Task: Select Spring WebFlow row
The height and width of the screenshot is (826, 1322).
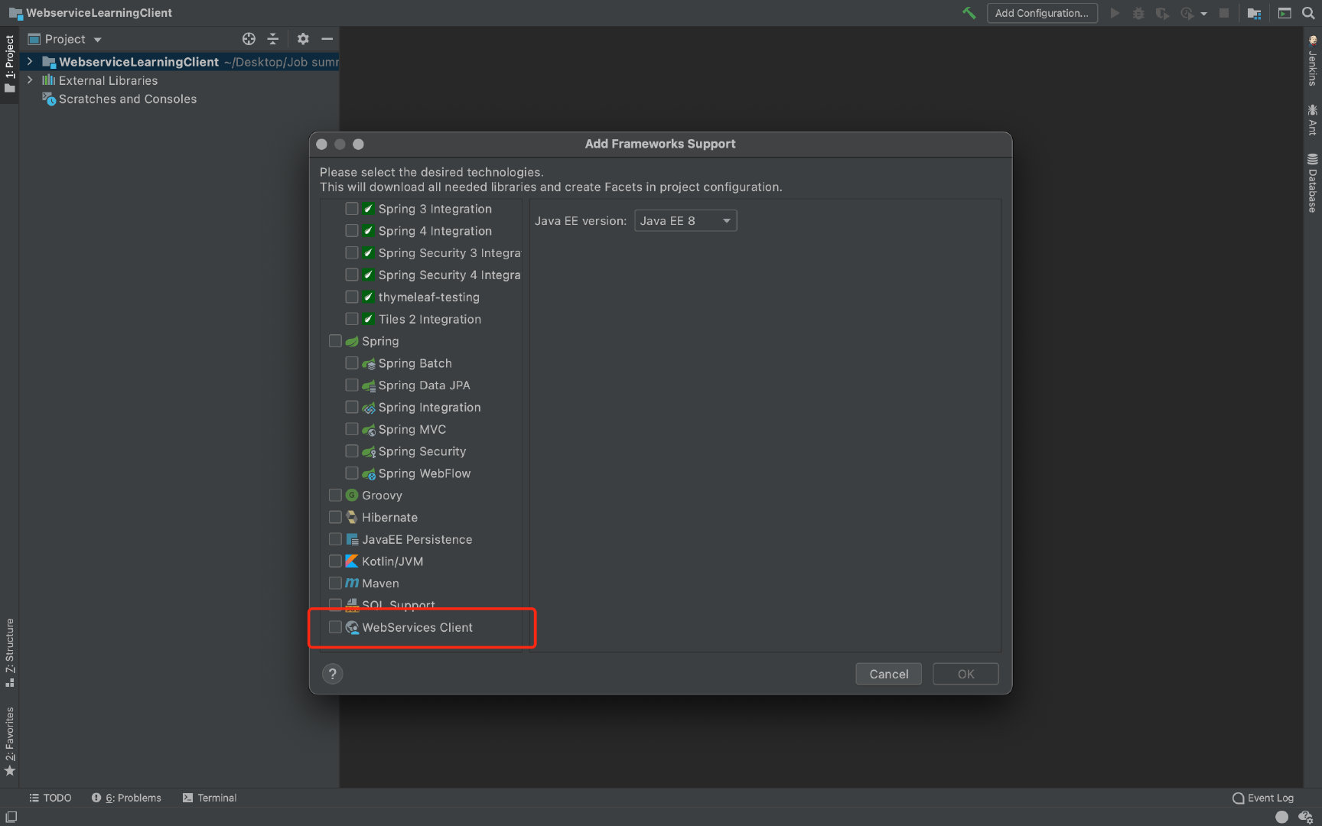Action: point(421,473)
